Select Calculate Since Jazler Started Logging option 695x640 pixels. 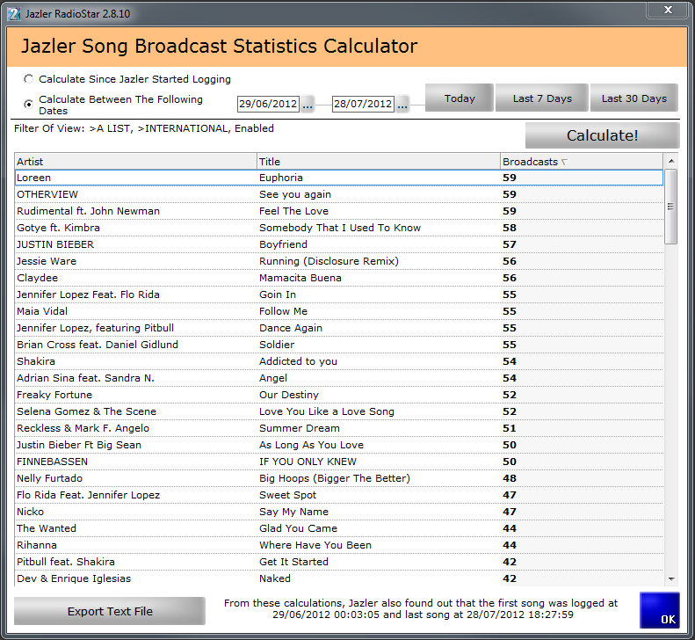[x=29, y=79]
